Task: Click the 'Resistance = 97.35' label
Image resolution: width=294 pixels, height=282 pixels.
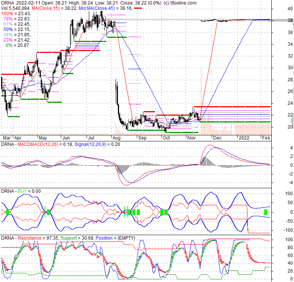Action: [x=38, y=238]
